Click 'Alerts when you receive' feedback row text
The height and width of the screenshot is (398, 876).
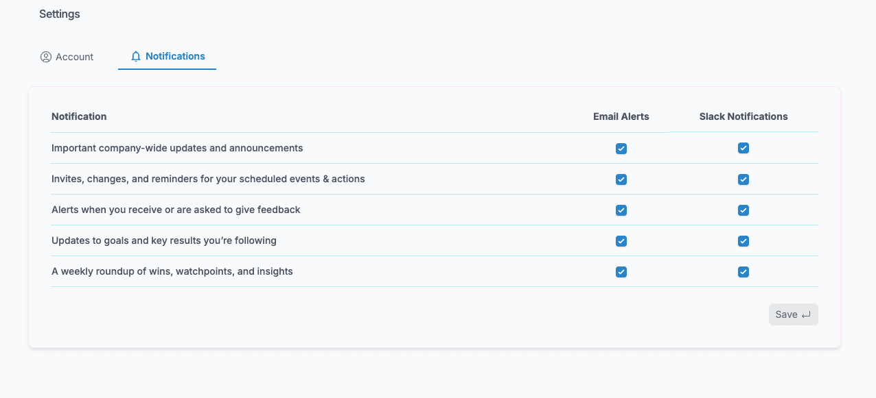point(176,210)
